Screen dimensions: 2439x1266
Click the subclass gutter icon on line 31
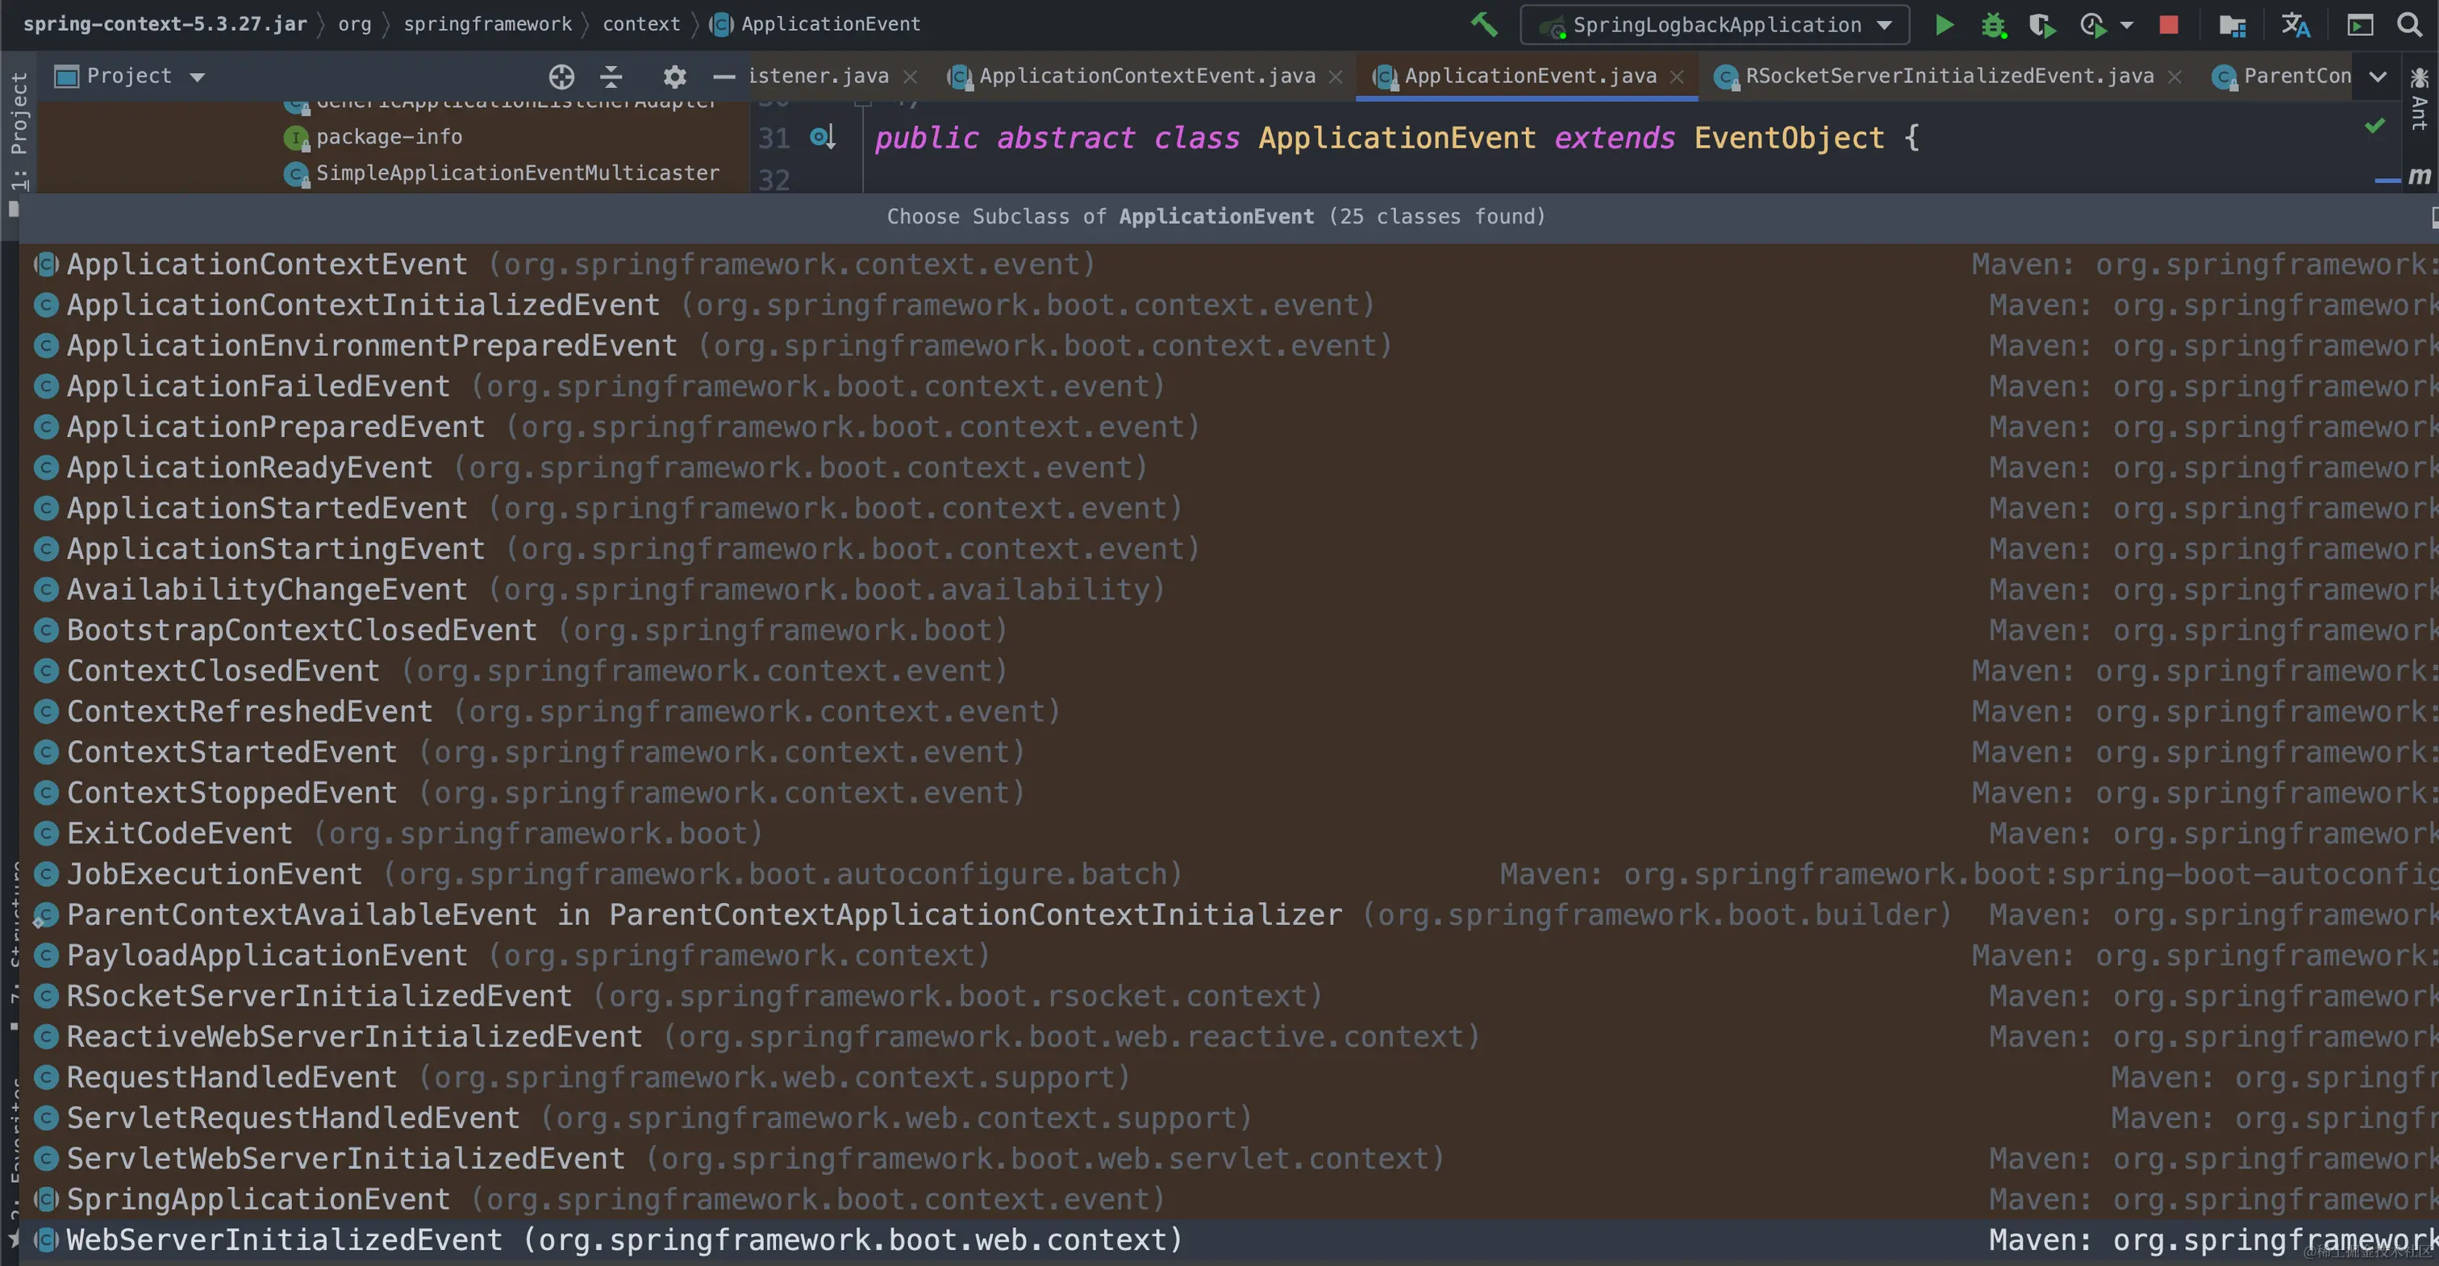[x=822, y=137]
